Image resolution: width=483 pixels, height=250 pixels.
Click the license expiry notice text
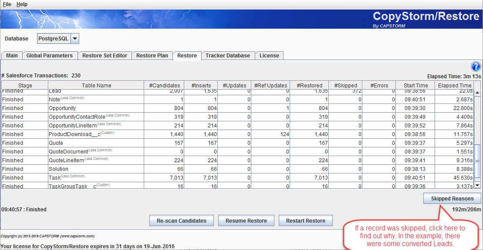(x=88, y=247)
